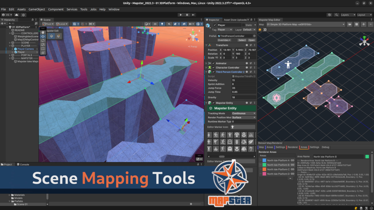Open the Undo History clock icon
Screen dimensions: 374x210
[x=329, y=15]
